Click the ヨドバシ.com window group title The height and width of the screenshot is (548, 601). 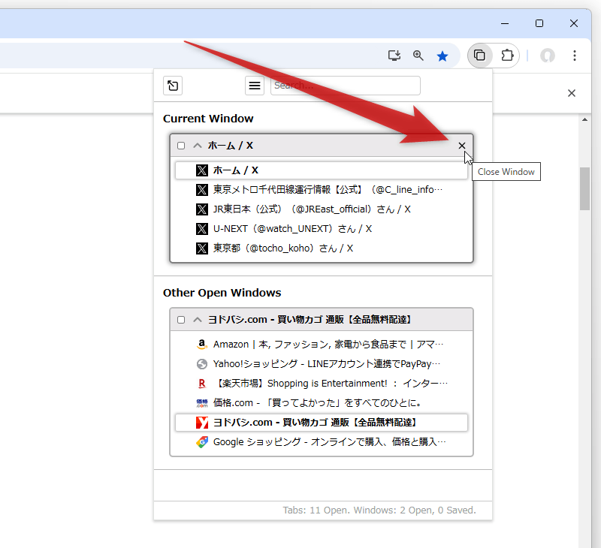(310, 320)
